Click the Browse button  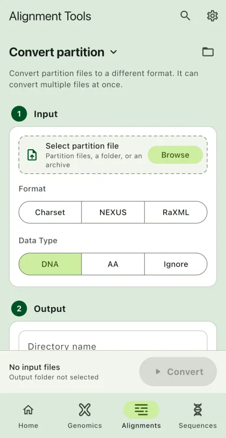(175, 155)
